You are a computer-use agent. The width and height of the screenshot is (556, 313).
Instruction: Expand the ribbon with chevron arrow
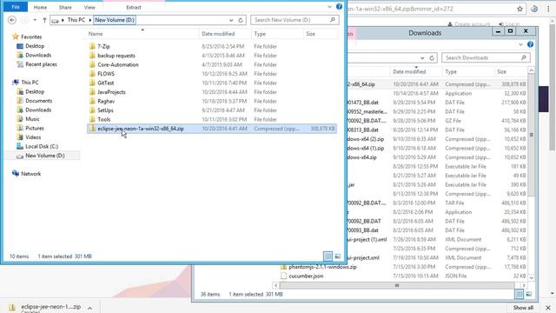[329, 7]
